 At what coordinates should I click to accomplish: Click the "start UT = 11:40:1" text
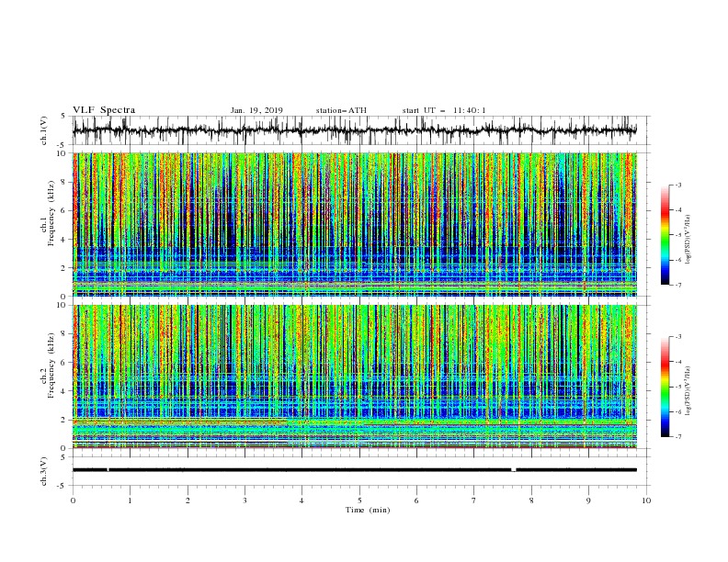(x=444, y=110)
